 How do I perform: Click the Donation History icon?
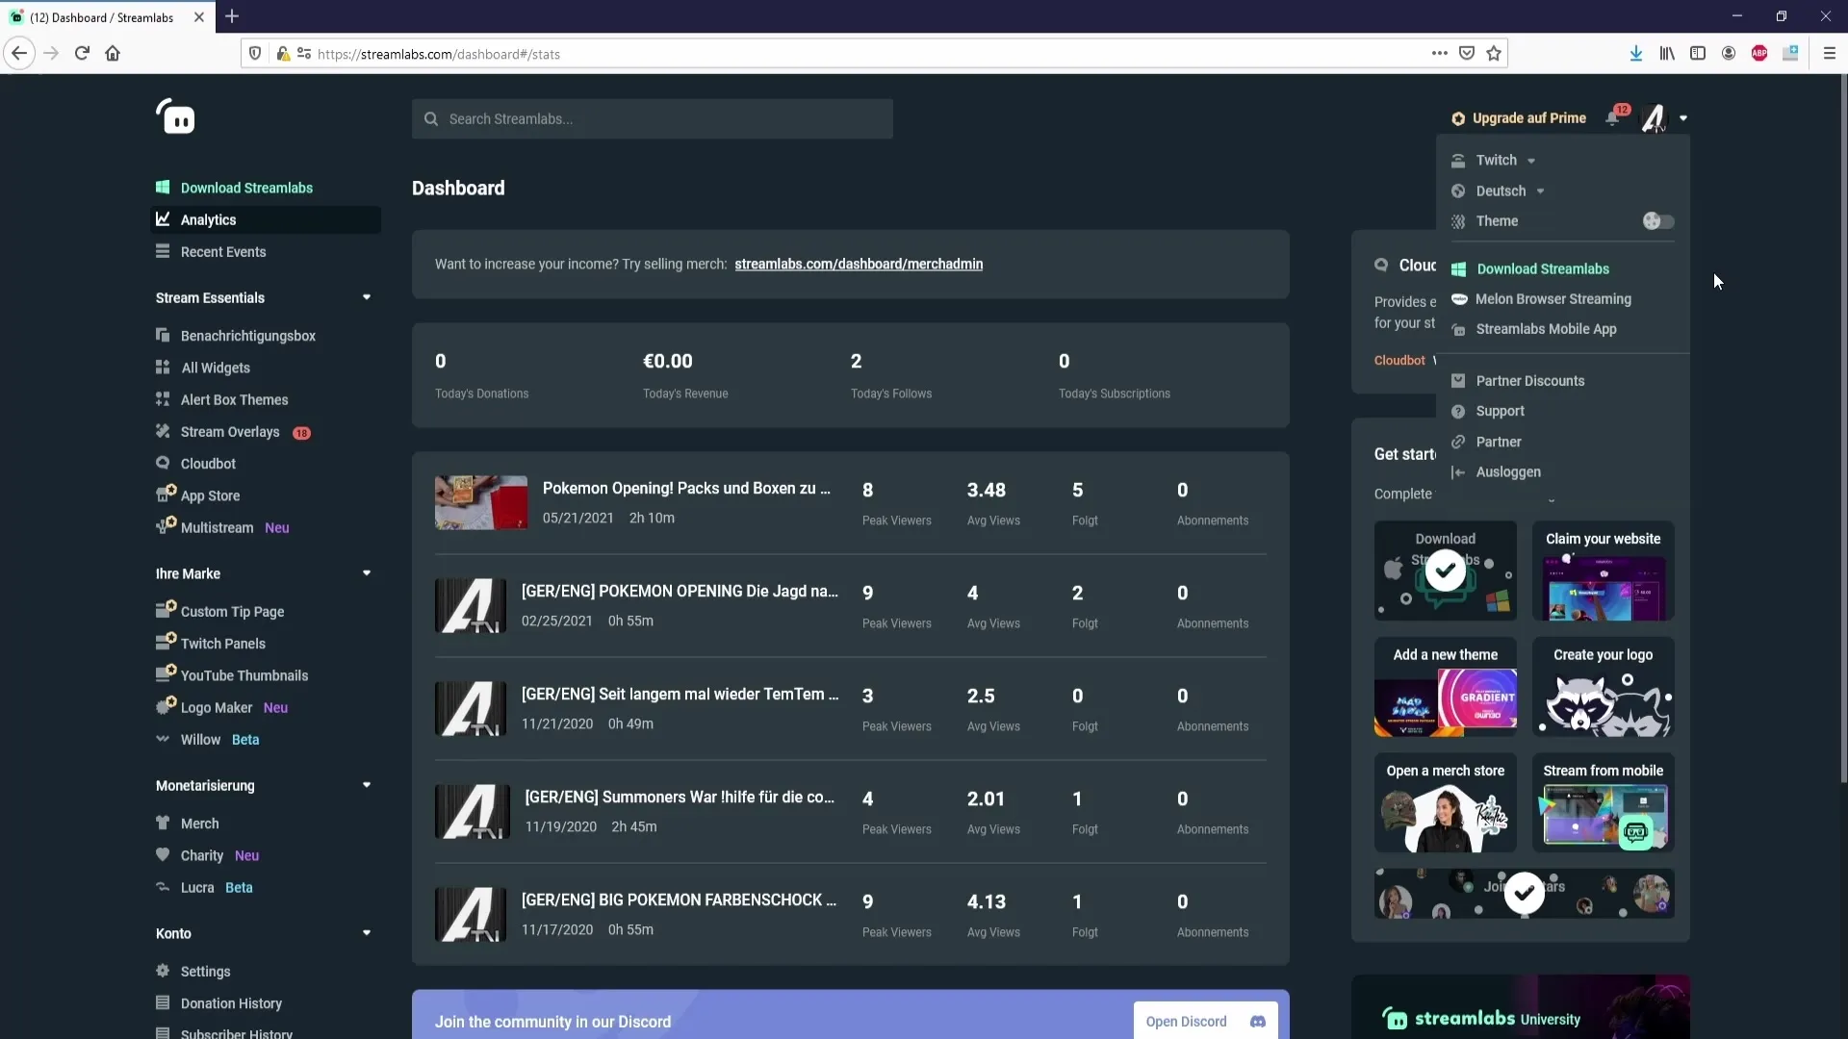click(163, 1002)
